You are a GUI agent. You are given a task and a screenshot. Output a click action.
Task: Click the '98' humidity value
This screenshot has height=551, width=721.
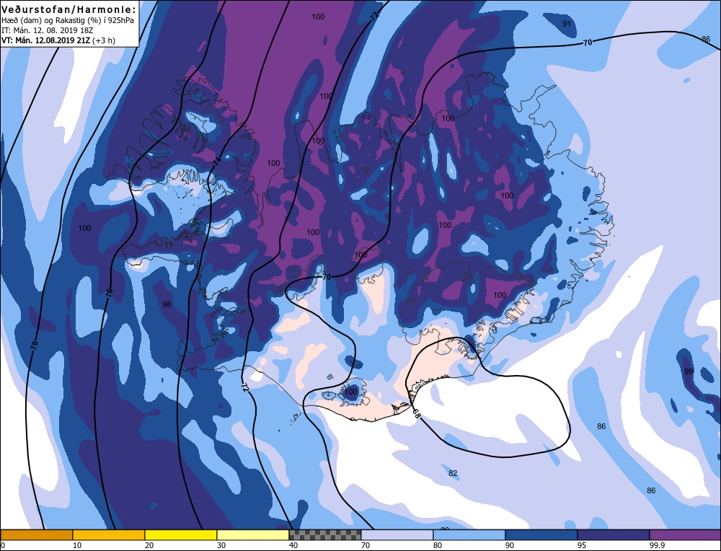(x=167, y=304)
